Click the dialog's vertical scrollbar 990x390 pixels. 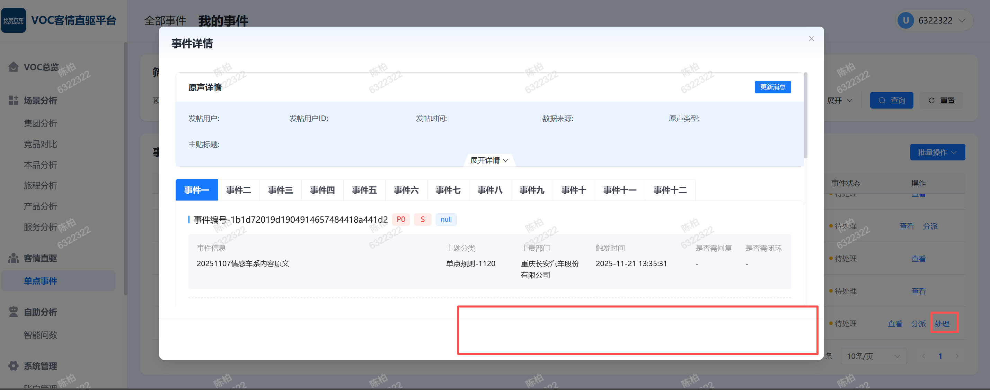(805, 115)
